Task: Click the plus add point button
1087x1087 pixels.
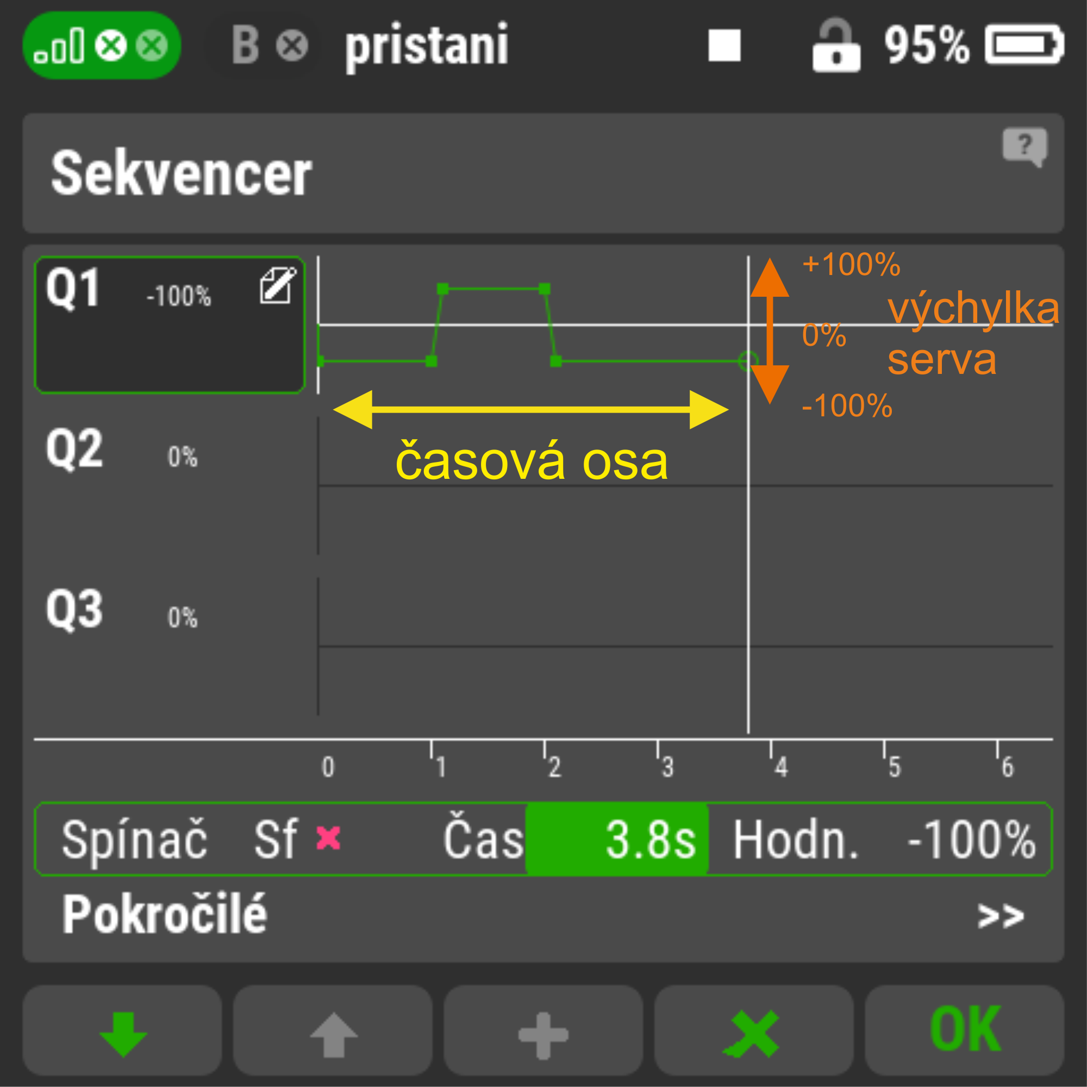Action: click(543, 1035)
